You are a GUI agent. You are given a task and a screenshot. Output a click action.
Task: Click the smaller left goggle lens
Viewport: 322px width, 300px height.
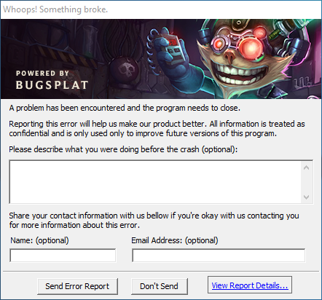[x=219, y=44]
